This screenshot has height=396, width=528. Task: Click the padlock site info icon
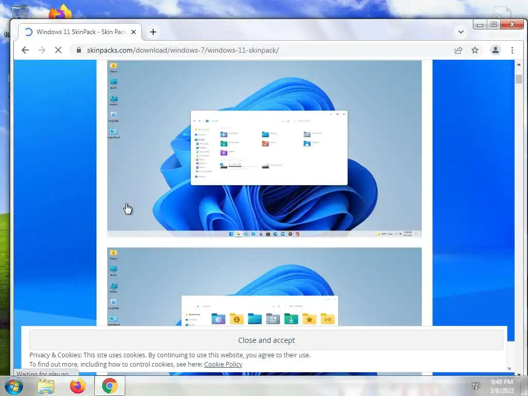coord(79,50)
